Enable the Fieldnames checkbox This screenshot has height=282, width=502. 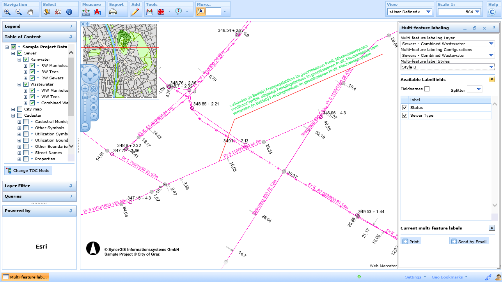pos(427,89)
